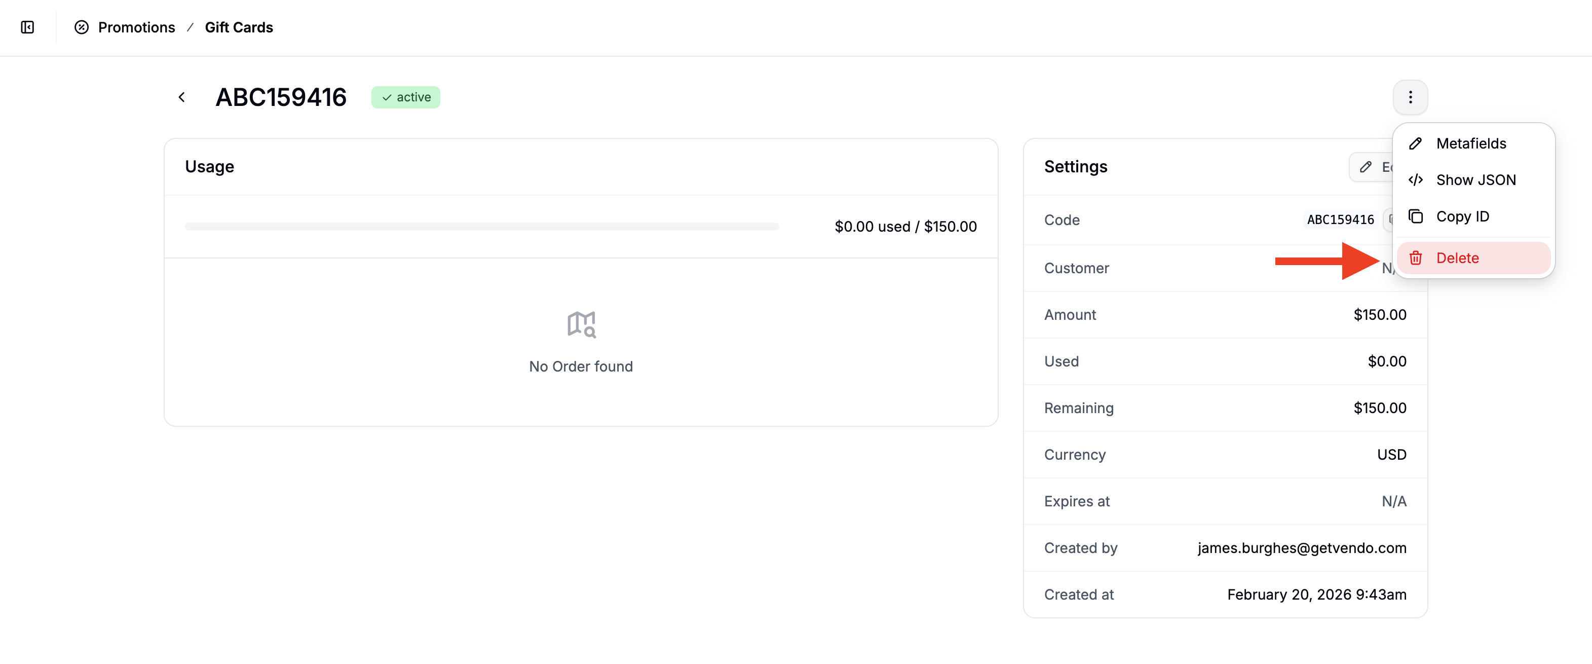
Task: Click the code brackets icon beside Show JSON
Action: pos(1416,179)
